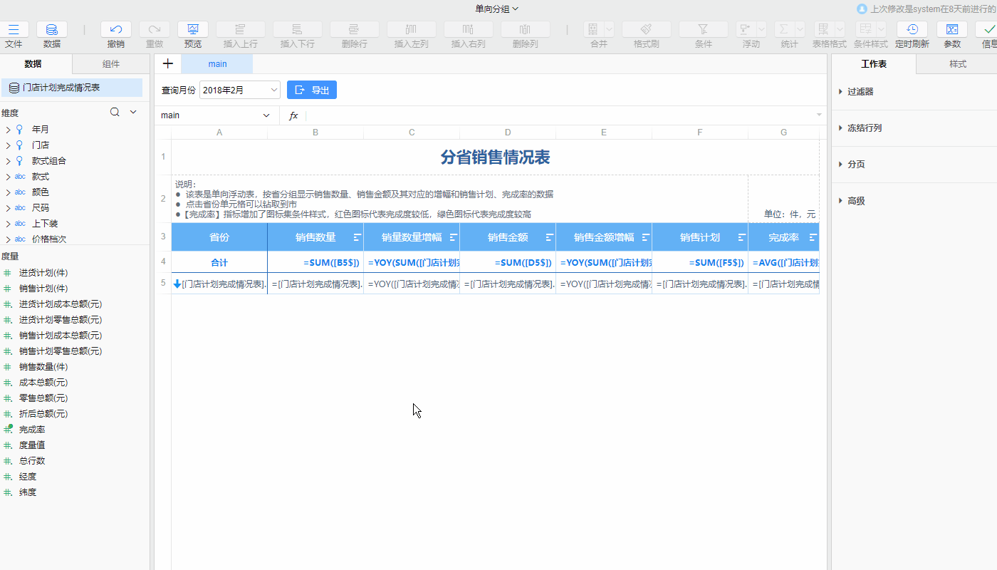Click the dataset icon beside 门店计划完成情况表
This screenshot has width=997, height=570.
click(x=13, y=87)
